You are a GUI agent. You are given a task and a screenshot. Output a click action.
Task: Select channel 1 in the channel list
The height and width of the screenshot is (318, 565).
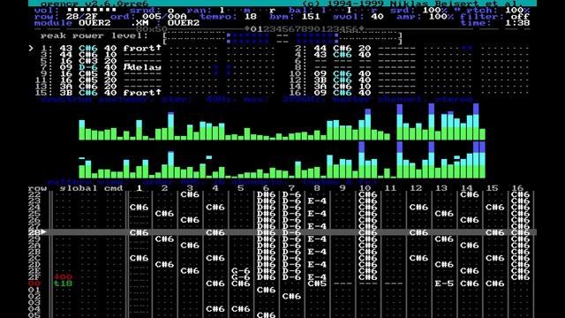[154, 49]
